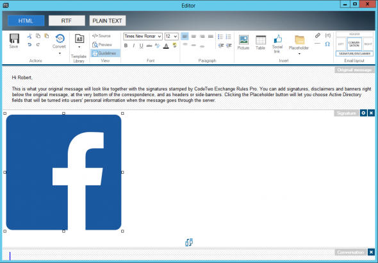The width and height of the screenshot is (378, 263).
Task: Insert hyperlink using the chain icon
Action: [318, 36]
